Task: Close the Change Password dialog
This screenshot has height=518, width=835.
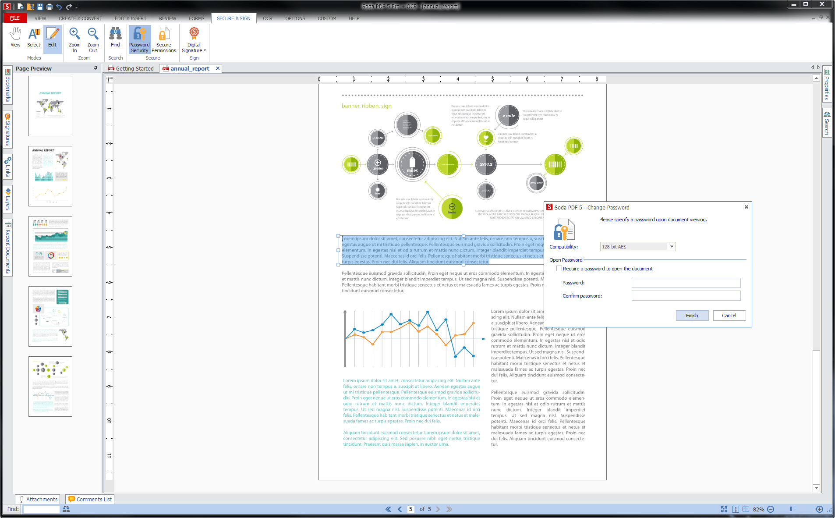Action: 747,207
